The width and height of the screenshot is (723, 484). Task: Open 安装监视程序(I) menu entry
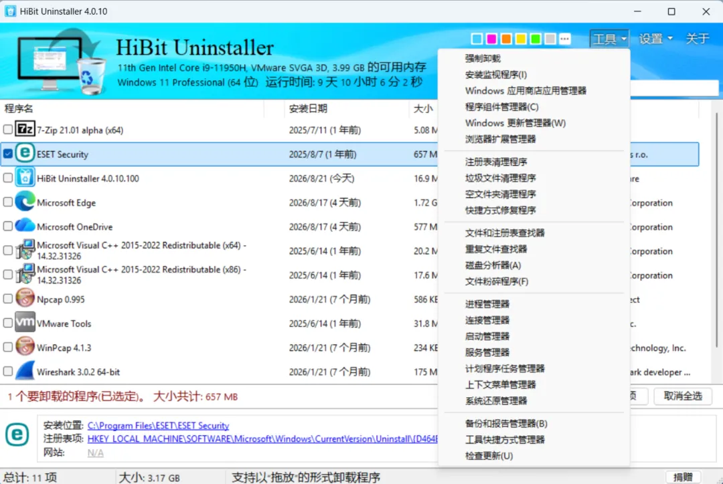495,75
